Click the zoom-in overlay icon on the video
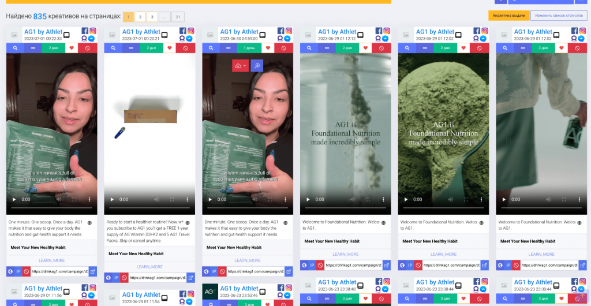Viewport: 591px width, 306px height. (x=257, y=66)
